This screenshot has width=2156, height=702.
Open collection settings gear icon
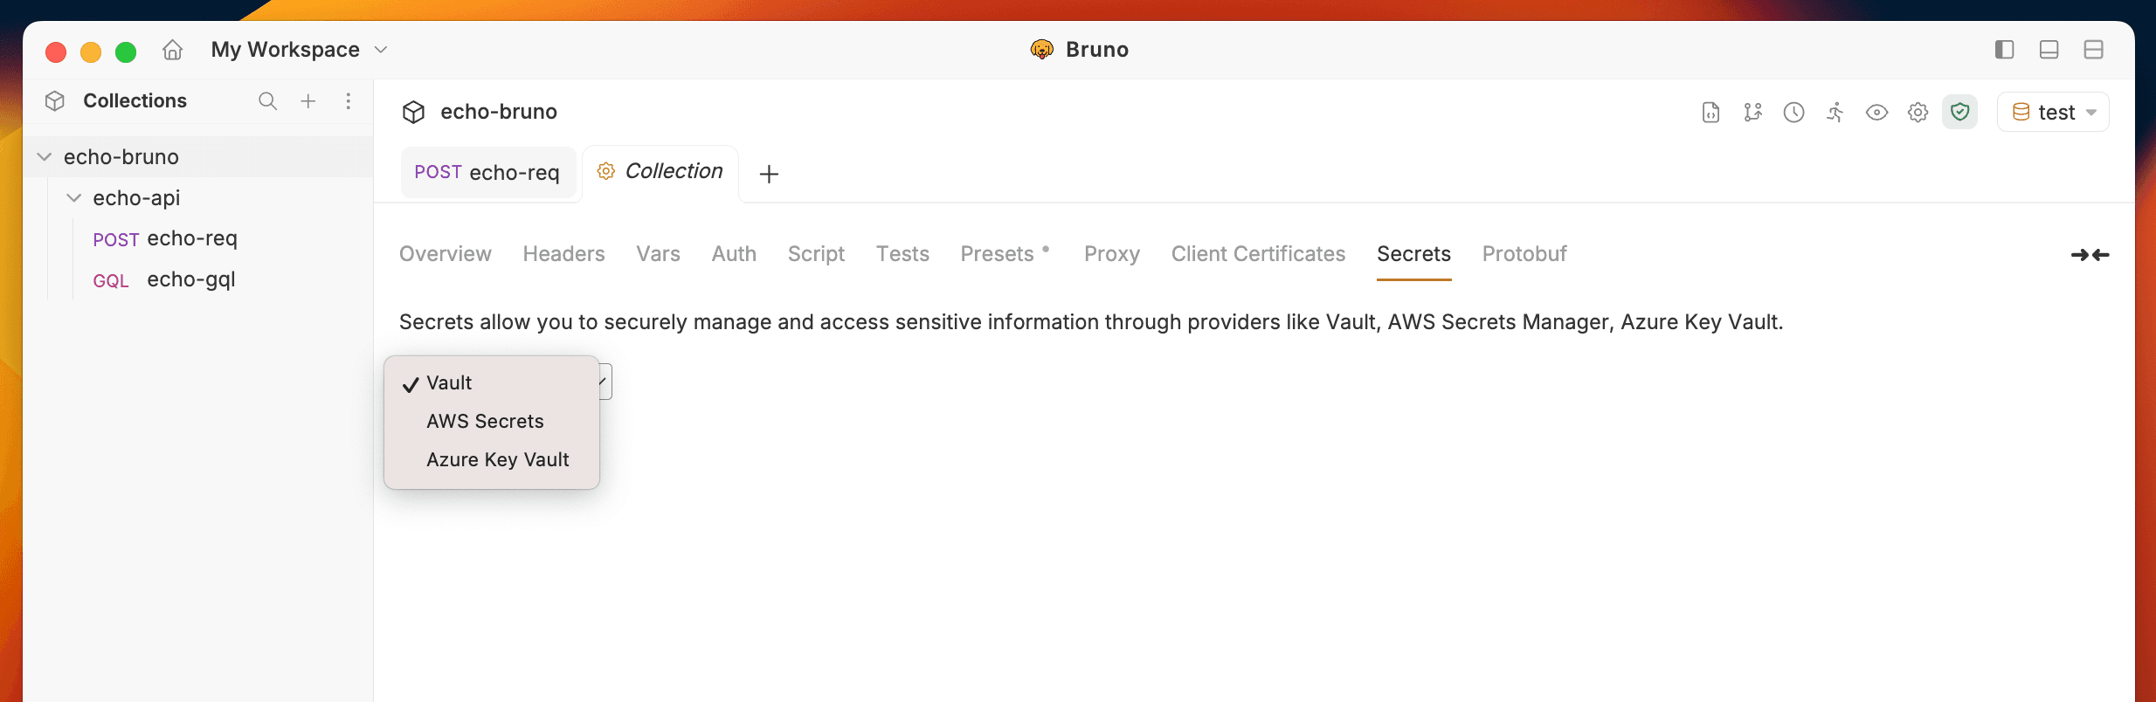click(x=1917, y=112)
